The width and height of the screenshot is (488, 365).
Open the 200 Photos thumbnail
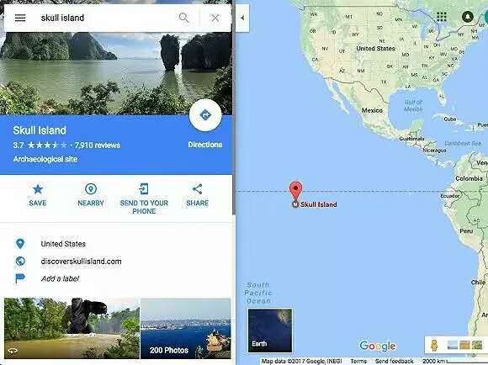pos(186,328)
